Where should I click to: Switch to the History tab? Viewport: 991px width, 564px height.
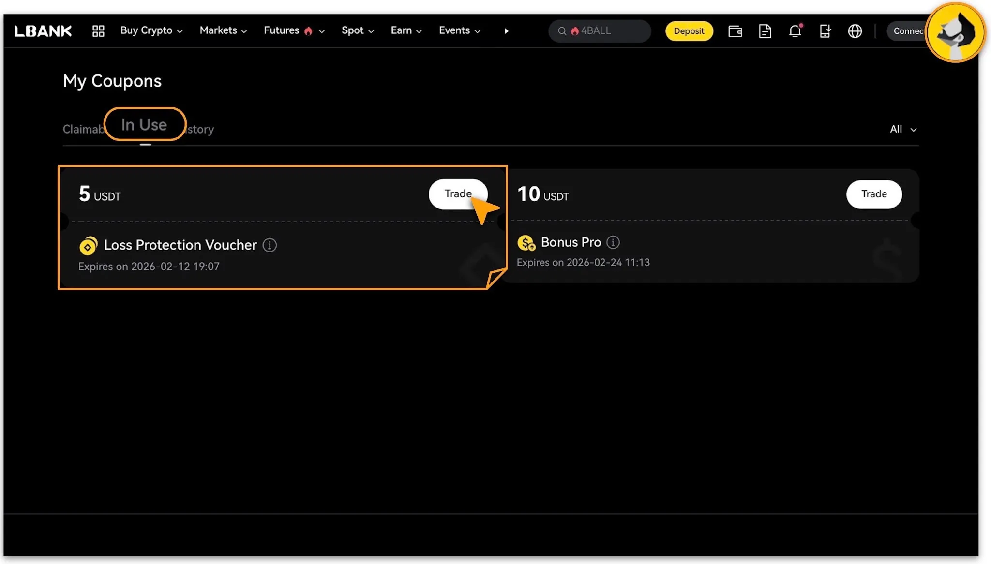(x=200, y=129)
